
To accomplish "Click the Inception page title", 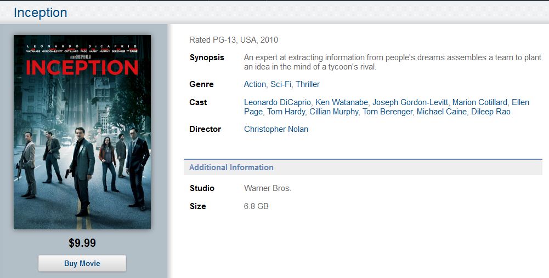I will pos(40,13).
